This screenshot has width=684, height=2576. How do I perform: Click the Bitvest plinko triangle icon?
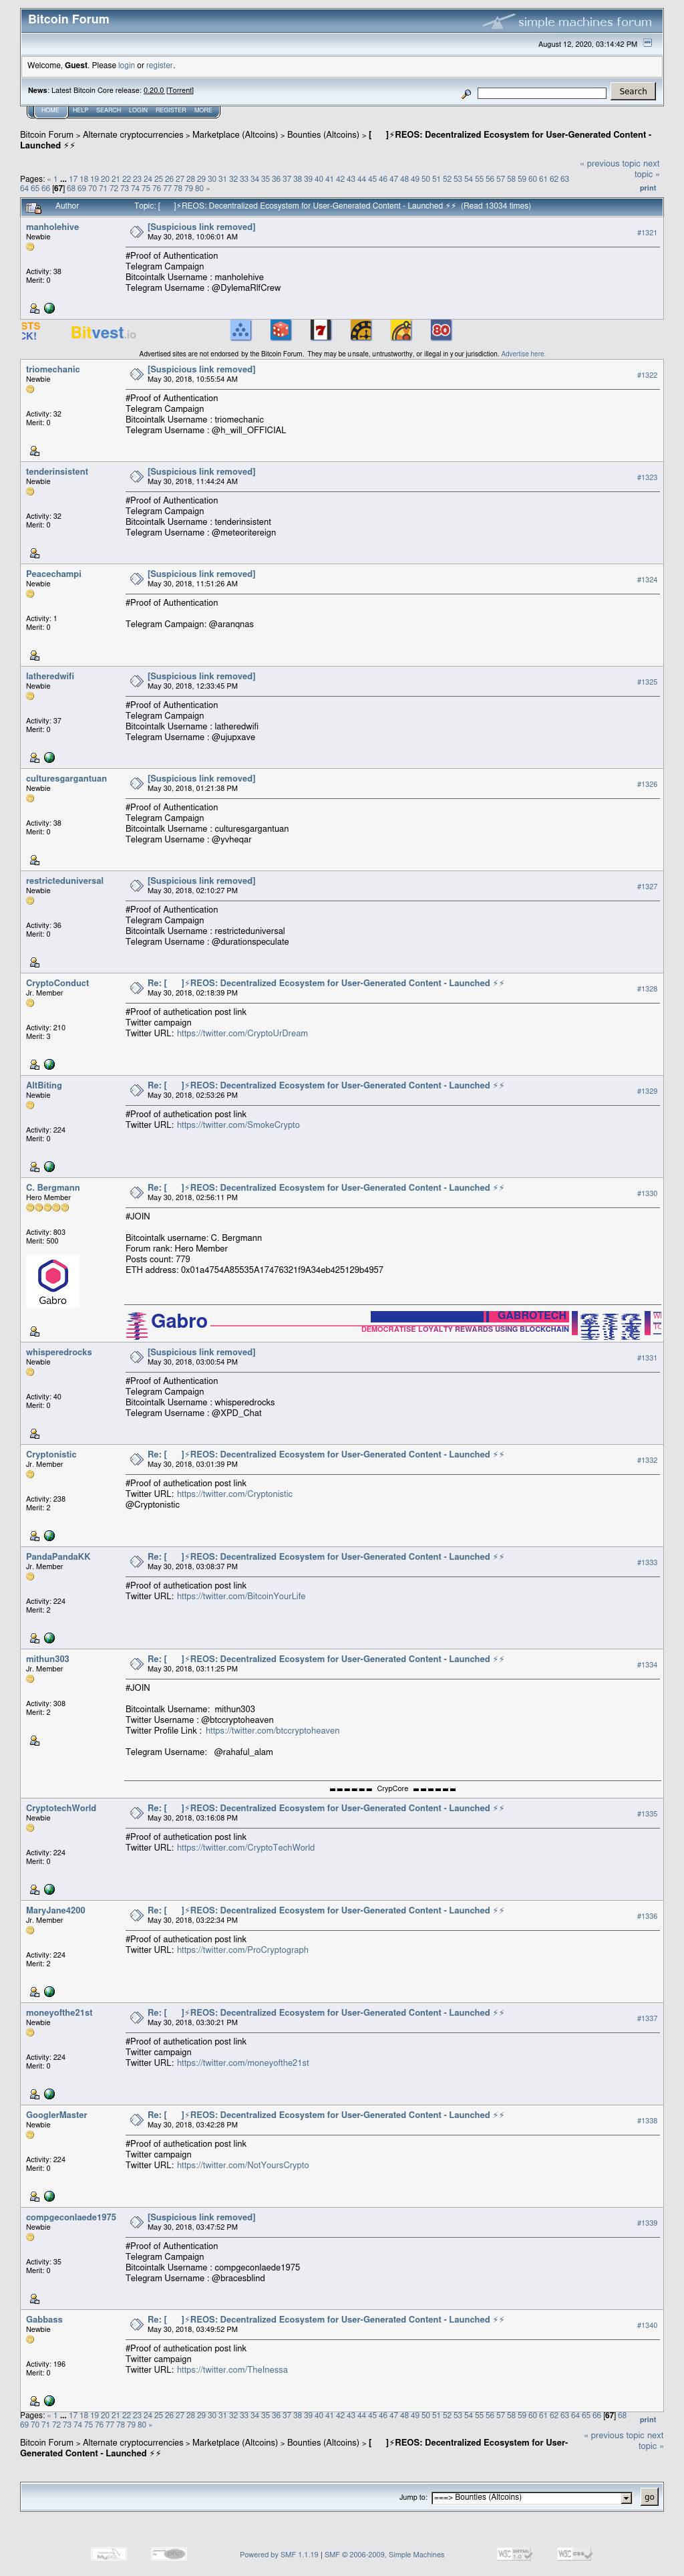240,330
